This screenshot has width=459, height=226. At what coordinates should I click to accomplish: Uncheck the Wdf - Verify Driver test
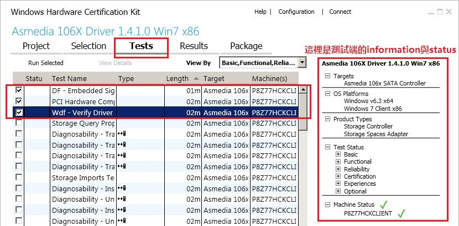coord(19,112)
